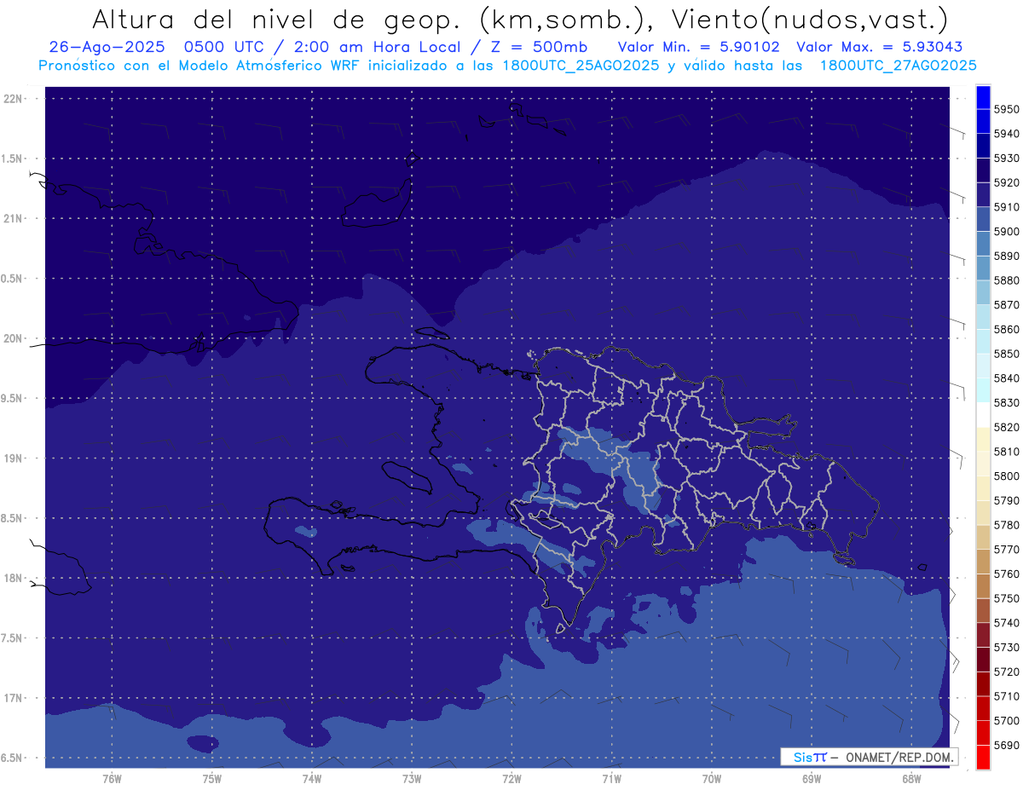Viewport: 1023px width, 790px height.
Task: Click the color bar label '5880'
Action: 1006,280
